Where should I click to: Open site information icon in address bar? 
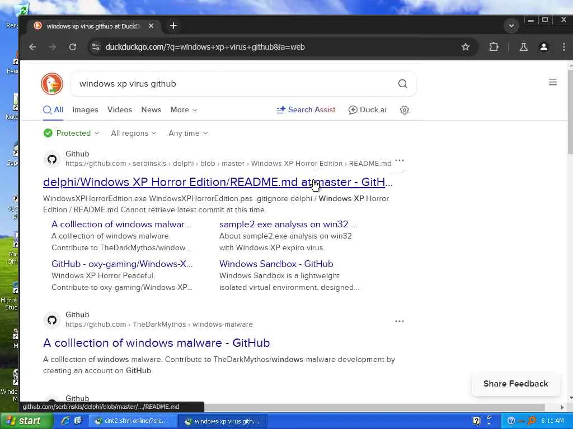95,47
